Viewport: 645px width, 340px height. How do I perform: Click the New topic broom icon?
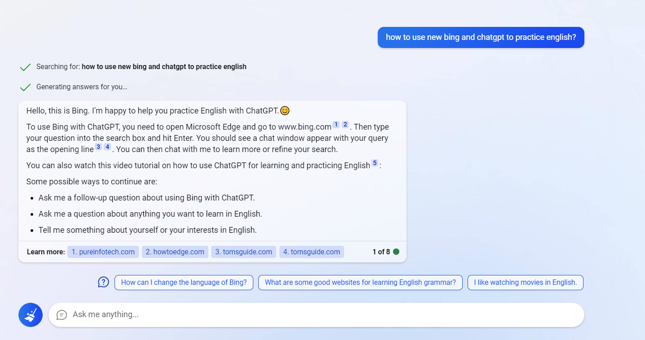31,315
